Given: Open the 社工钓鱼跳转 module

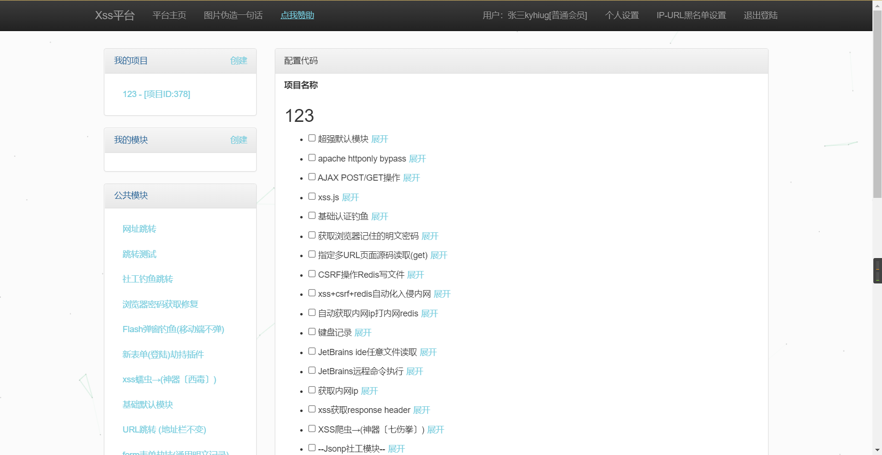Looking at the screenshot, I should (x=147, y=279).
